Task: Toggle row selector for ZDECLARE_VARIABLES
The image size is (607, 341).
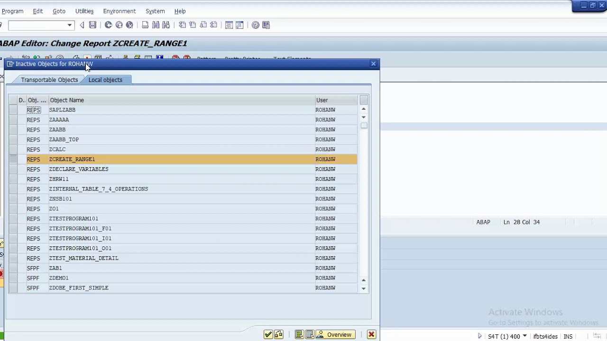Action: click(x=13, y=169)
